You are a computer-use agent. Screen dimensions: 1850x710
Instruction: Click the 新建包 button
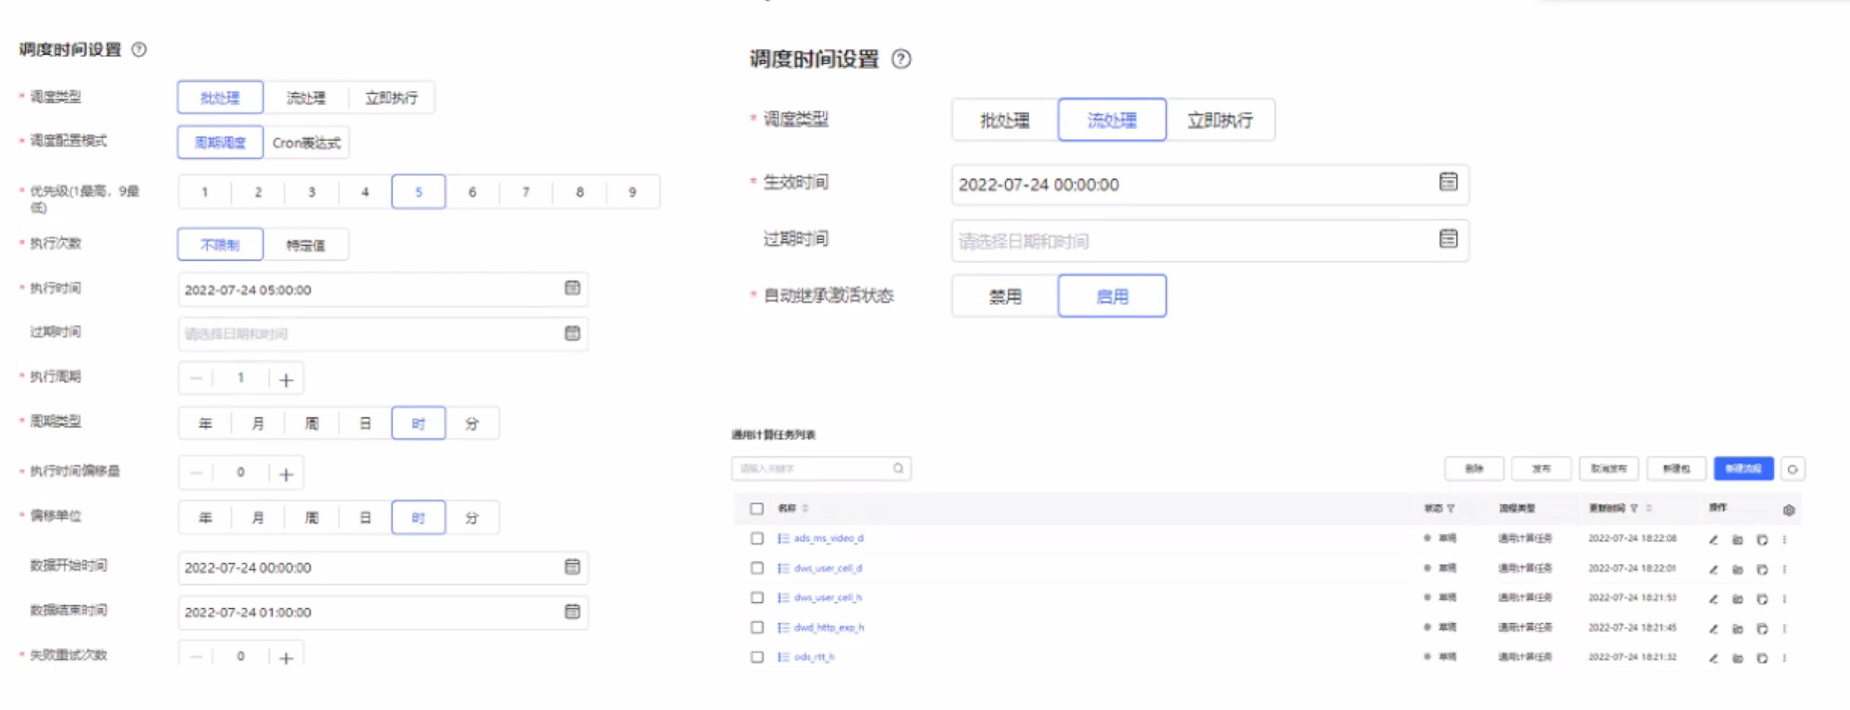(1676, 468)
